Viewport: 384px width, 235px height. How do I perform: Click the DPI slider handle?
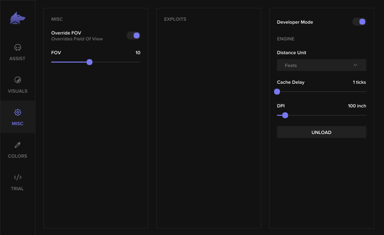click(285, 115)
